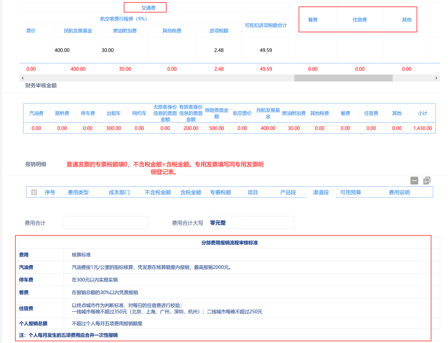The width and height of the screenshot is (448, 343).
Task: Tick the select-all checkbox in the 报销明细 header
Action: click(34, 192)
